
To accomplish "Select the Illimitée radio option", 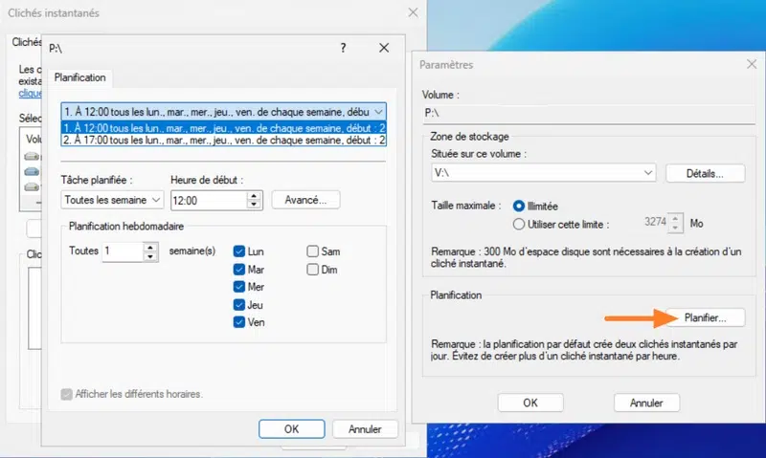I will point(520,206).
